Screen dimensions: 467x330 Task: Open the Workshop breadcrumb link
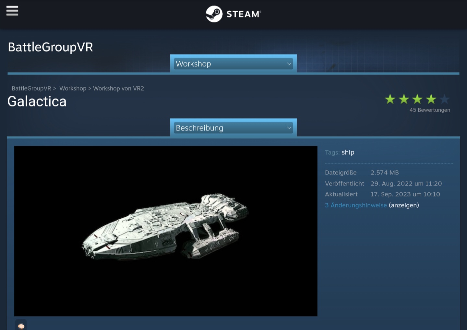tap(73, 88)
